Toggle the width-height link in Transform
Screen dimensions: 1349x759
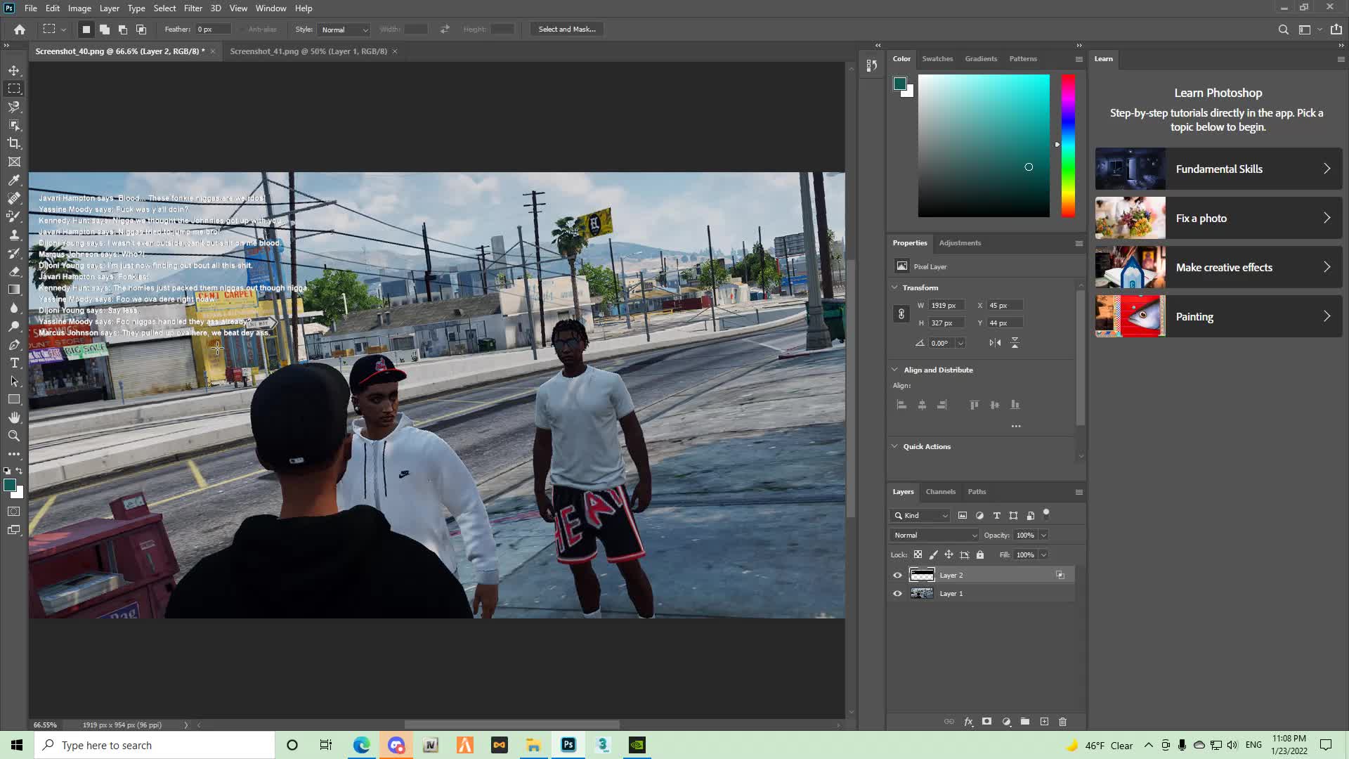[x=901, y=314]
